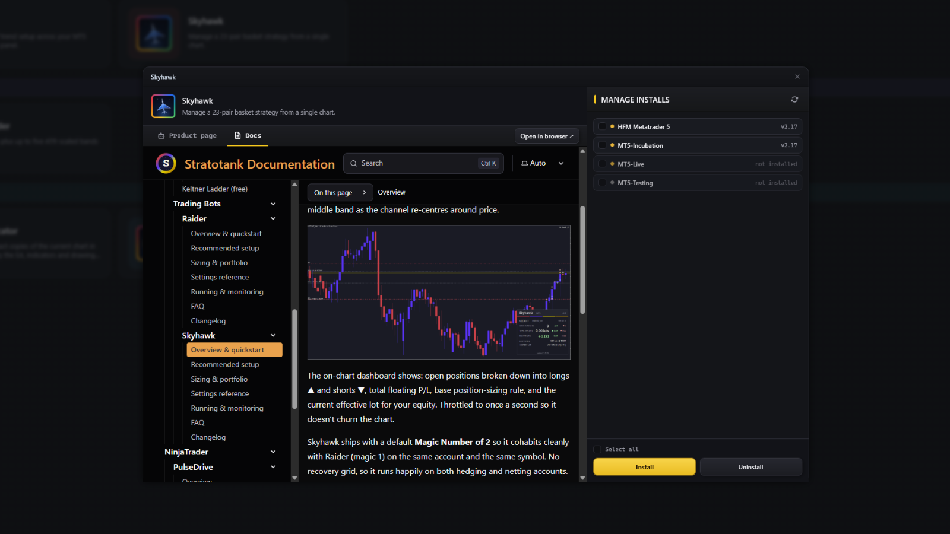
Task: Click the Overview breadcrumb link
Action: coord(391,192)
